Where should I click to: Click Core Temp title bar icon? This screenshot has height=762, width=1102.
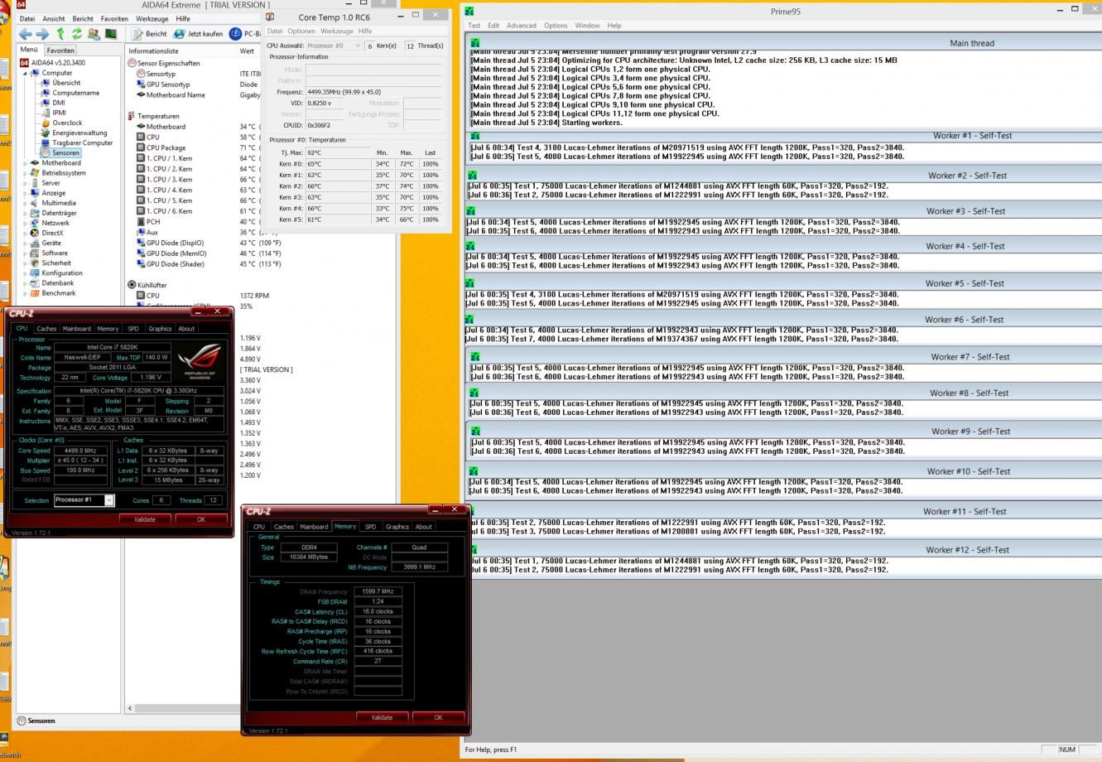[x=272, y=17]
